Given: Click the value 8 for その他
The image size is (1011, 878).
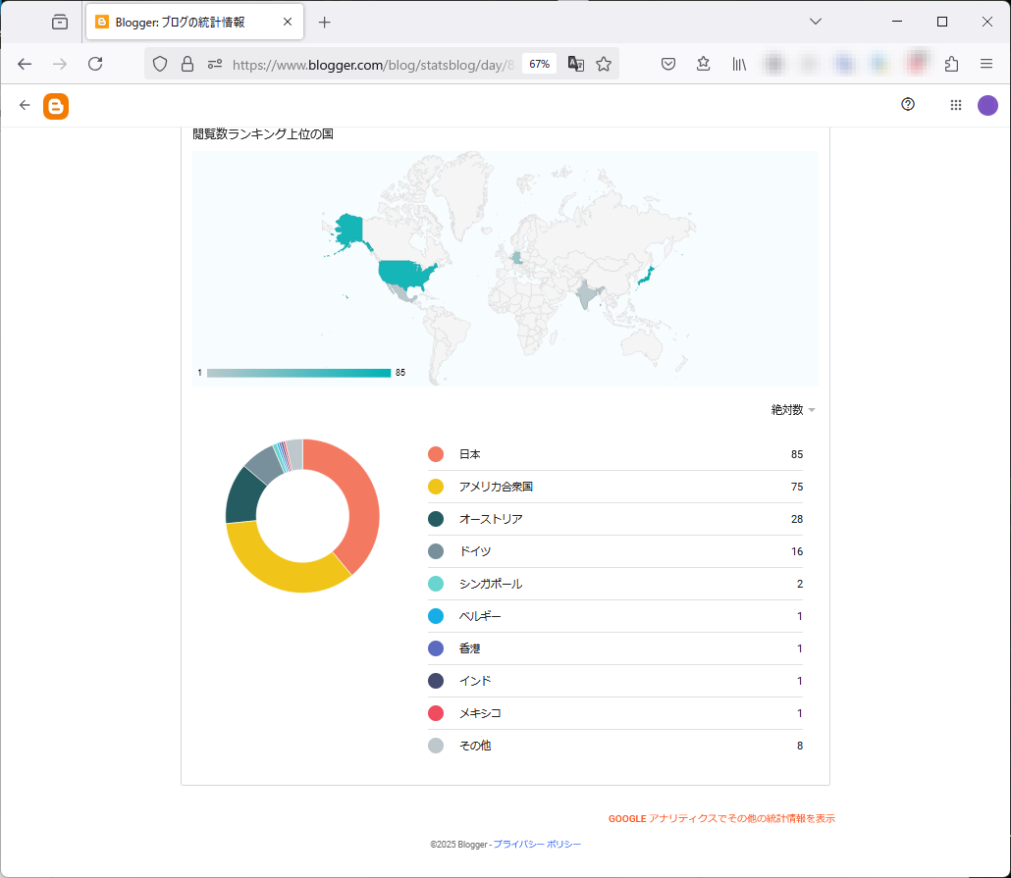Looking at the screenshot, I should pyautogui.click(x=800, y=746).
